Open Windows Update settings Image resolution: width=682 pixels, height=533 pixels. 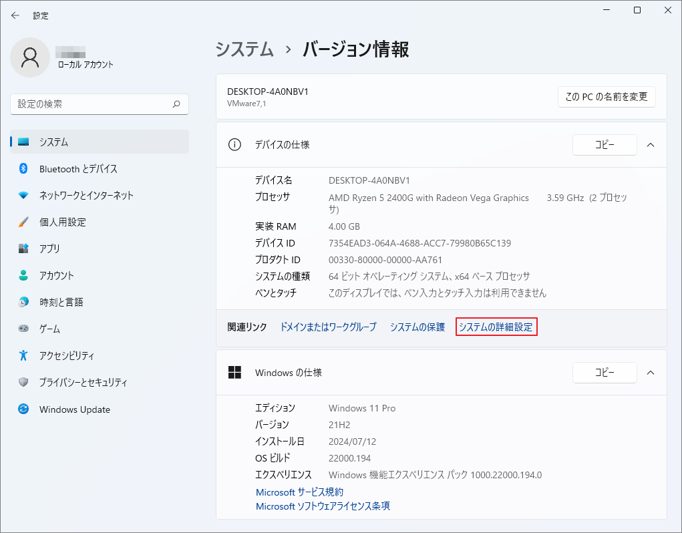[73, 409]
